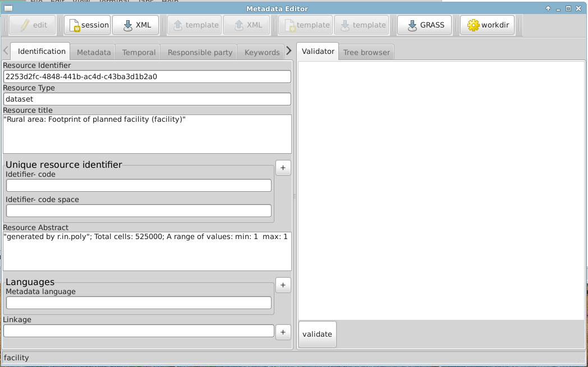Click the window menu icon in title bar
588x367 pixels.
pyautogui.click(x=8, y=8)
